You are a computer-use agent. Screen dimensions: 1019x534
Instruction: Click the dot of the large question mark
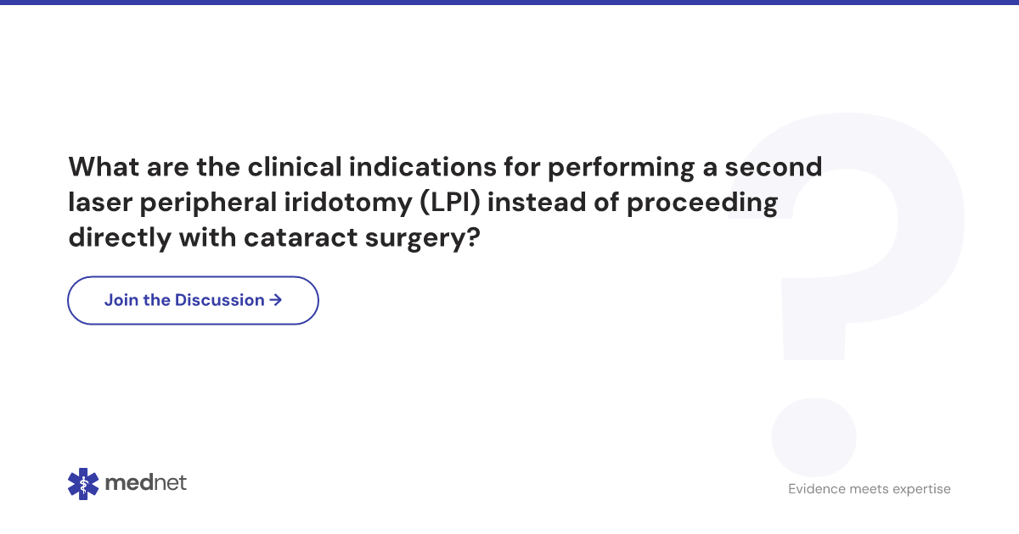tap(814, 437)
